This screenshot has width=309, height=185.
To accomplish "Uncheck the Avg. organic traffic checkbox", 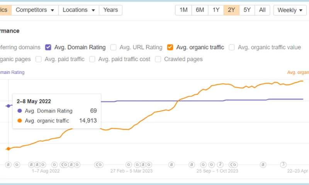I will [170, 47].
